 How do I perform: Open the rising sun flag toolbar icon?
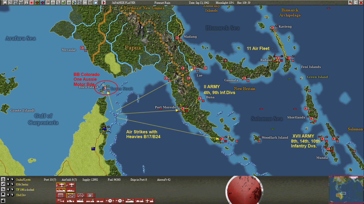pos(32,2)
